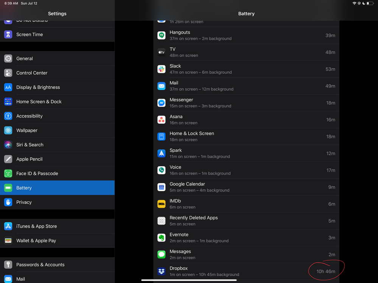Select the Battery sidebar entry
Screen dimensions: 378x283
pos(57,188)
